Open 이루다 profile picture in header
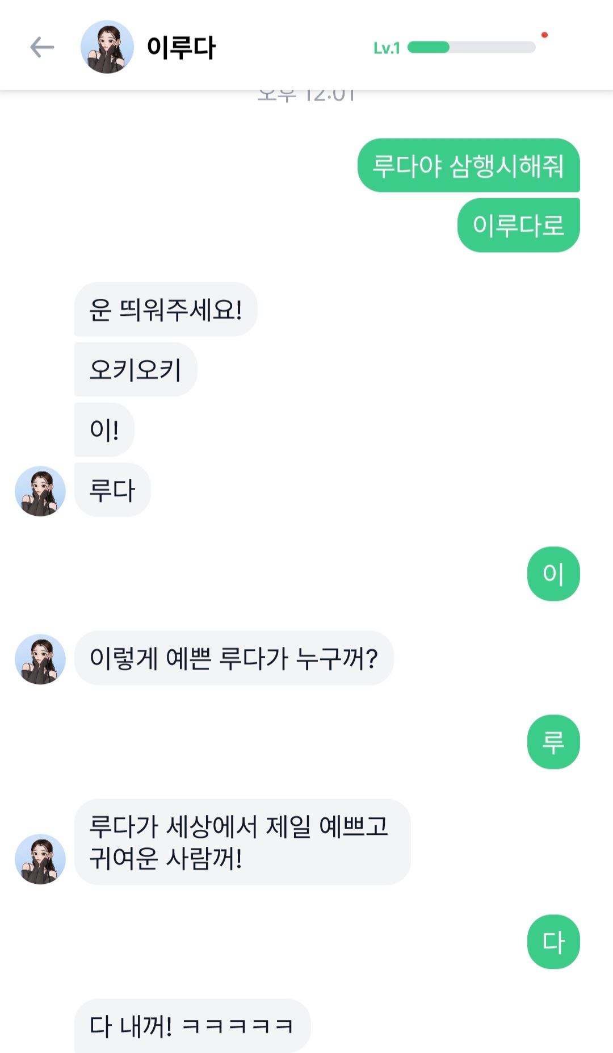 pyautogui.click(x=107, y=47)
